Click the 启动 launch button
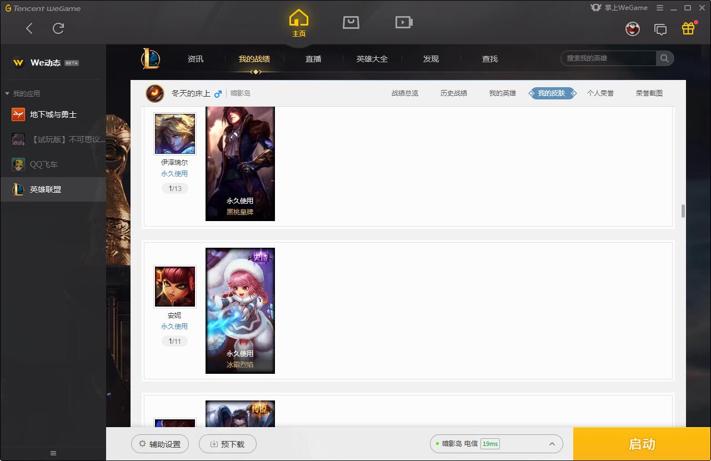Screen dimensions: 711x461 [x=642, y=444]
